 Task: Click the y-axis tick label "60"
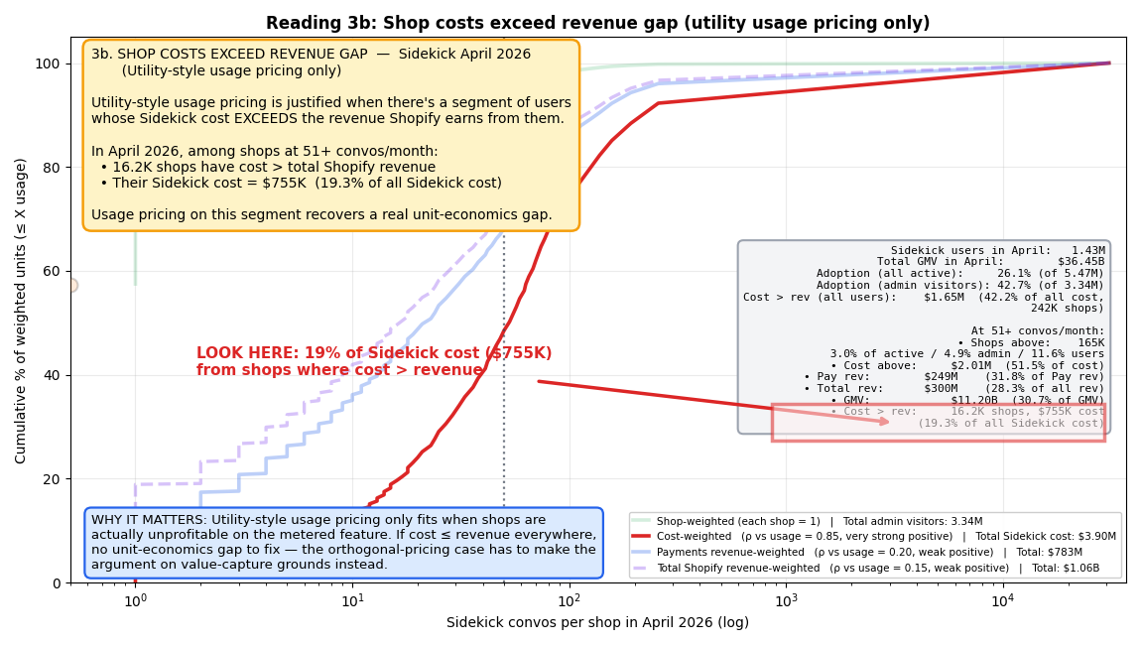click(53, 272)
